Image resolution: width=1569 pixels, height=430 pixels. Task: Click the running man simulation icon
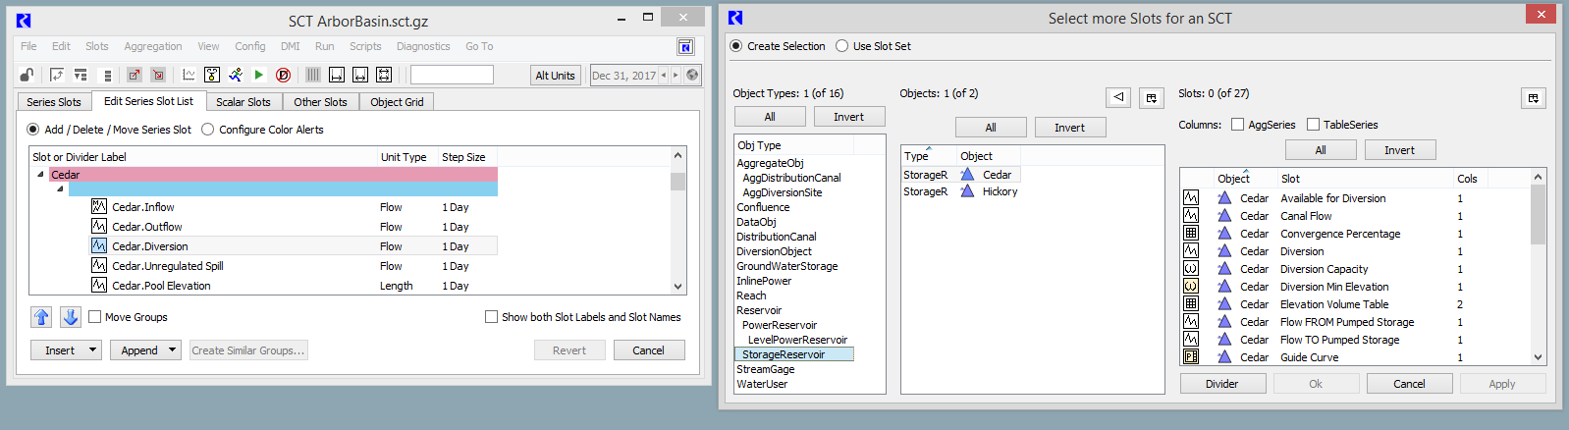(236, 75)
